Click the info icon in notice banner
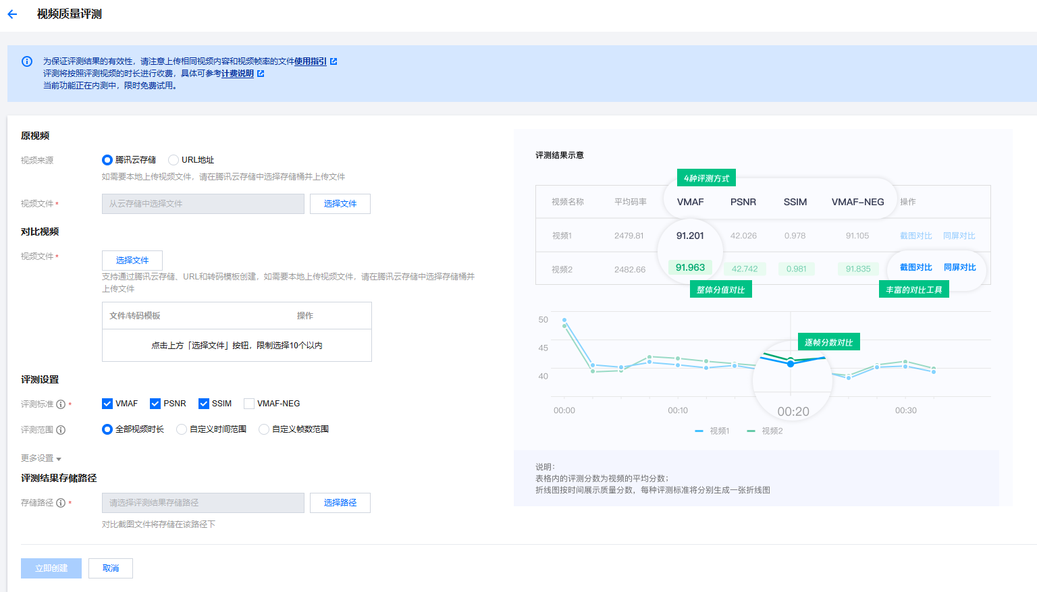This screenshot has width=1037, height=592. coord(27,61)
